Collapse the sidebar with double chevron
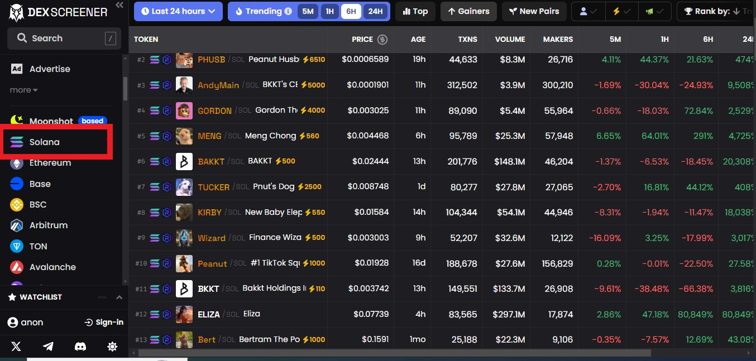Image resolution: width=756 pixels, height=361 pixels. click(119, 5)
